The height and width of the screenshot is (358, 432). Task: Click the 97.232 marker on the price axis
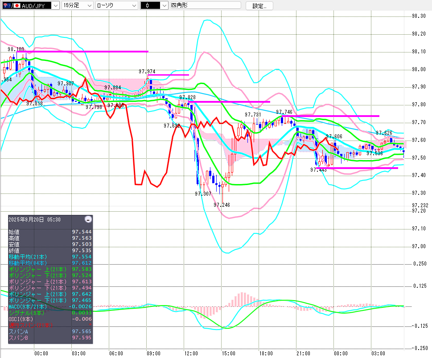pyautogui.click(x=419, y=205)
